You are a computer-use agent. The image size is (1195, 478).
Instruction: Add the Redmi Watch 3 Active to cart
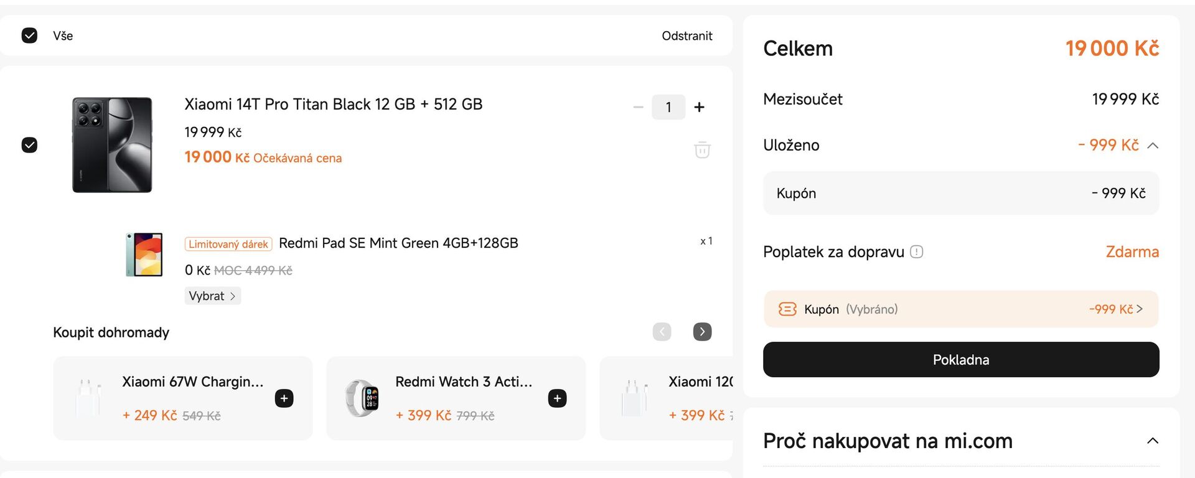click(557, 398)
